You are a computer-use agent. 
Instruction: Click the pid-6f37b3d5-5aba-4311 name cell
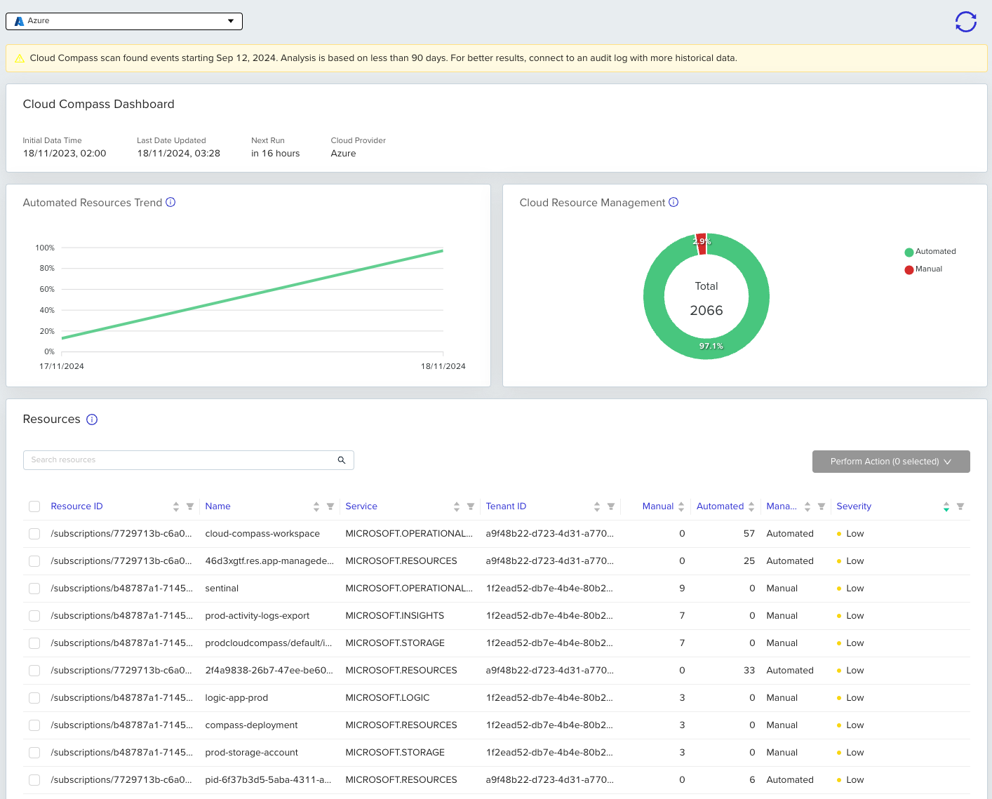click(268, 780)
